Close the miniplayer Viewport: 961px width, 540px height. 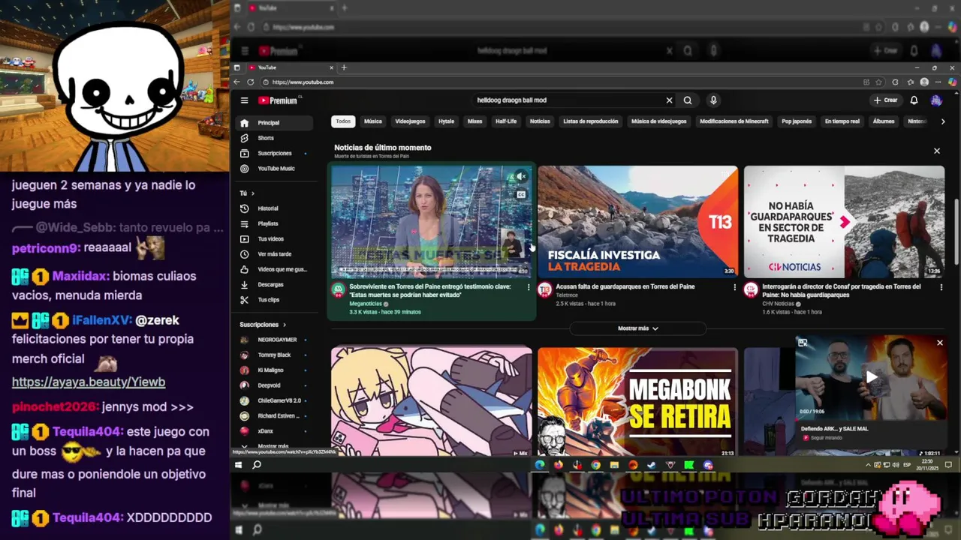(939, 343)
